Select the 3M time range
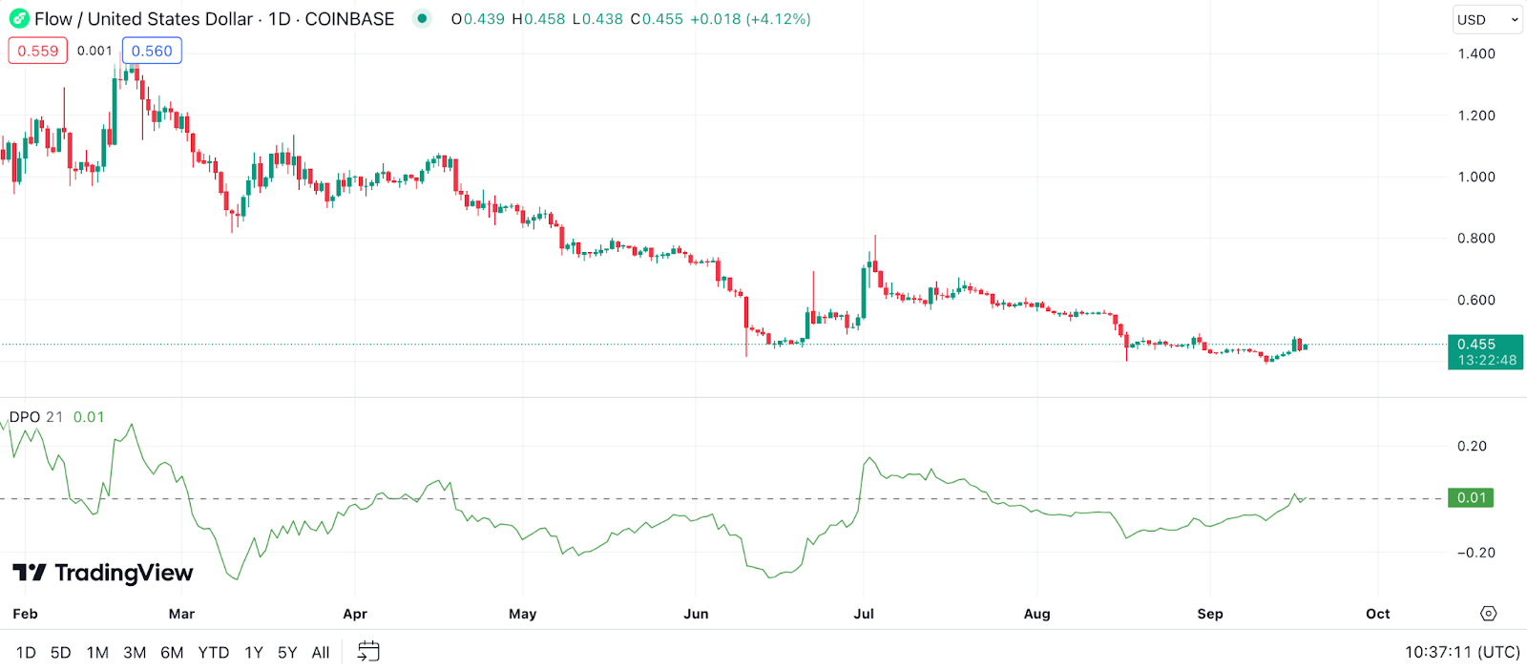 pyautogui.click(x=135, y=653)
